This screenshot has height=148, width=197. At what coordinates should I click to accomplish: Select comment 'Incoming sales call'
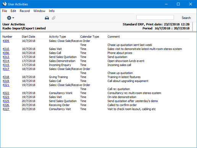coord(119,65)
